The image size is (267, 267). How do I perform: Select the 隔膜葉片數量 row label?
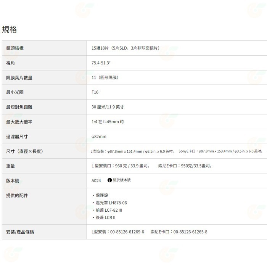tap(19, 78)
